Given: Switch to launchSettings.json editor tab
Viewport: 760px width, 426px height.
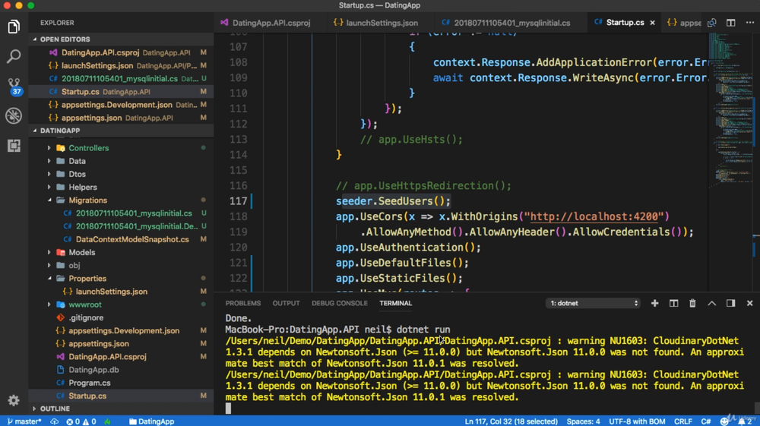Looking at the screenshot, I should click(x=382, y=23).
